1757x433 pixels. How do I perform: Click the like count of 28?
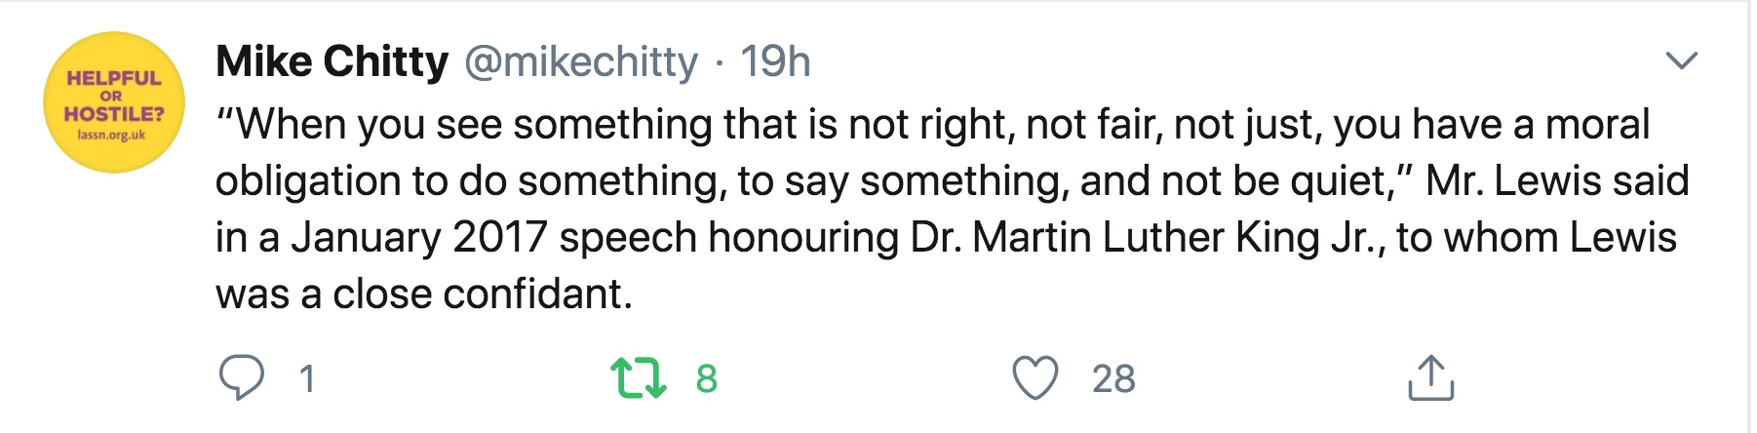[x=1113, y=378]
